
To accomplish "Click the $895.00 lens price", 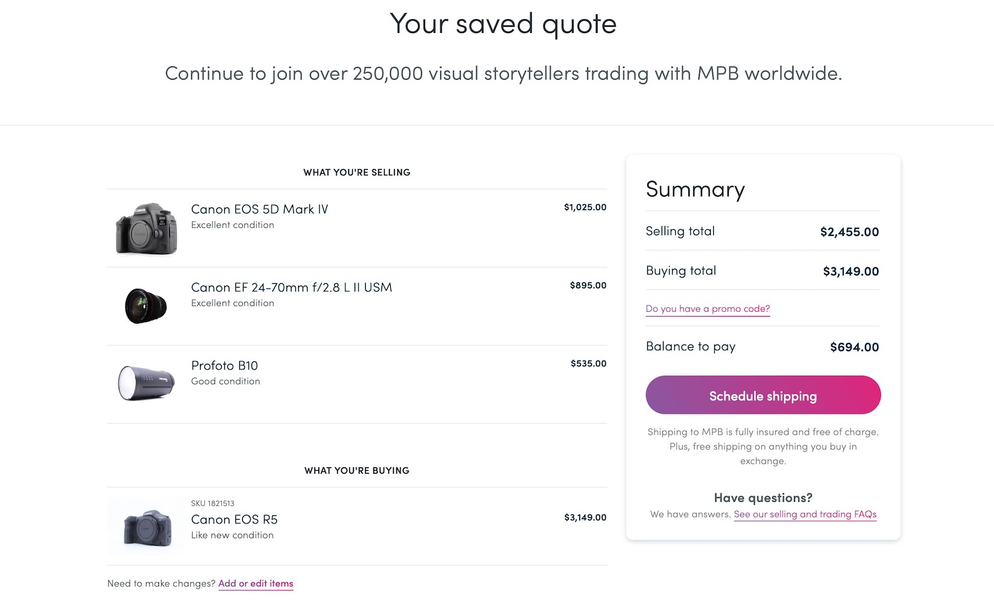I will click(588, 286).
